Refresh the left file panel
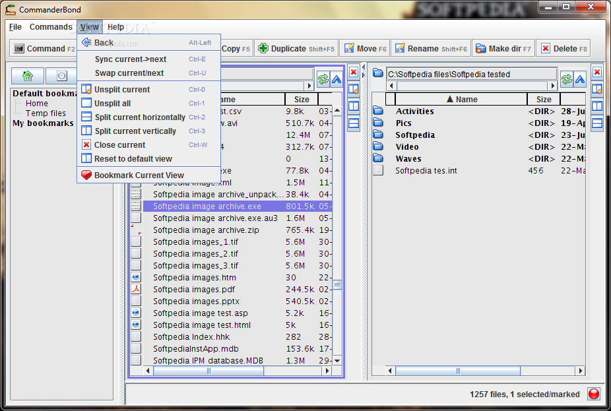 323,79
